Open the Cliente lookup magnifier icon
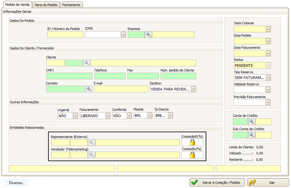 click(x=87, y=63)
